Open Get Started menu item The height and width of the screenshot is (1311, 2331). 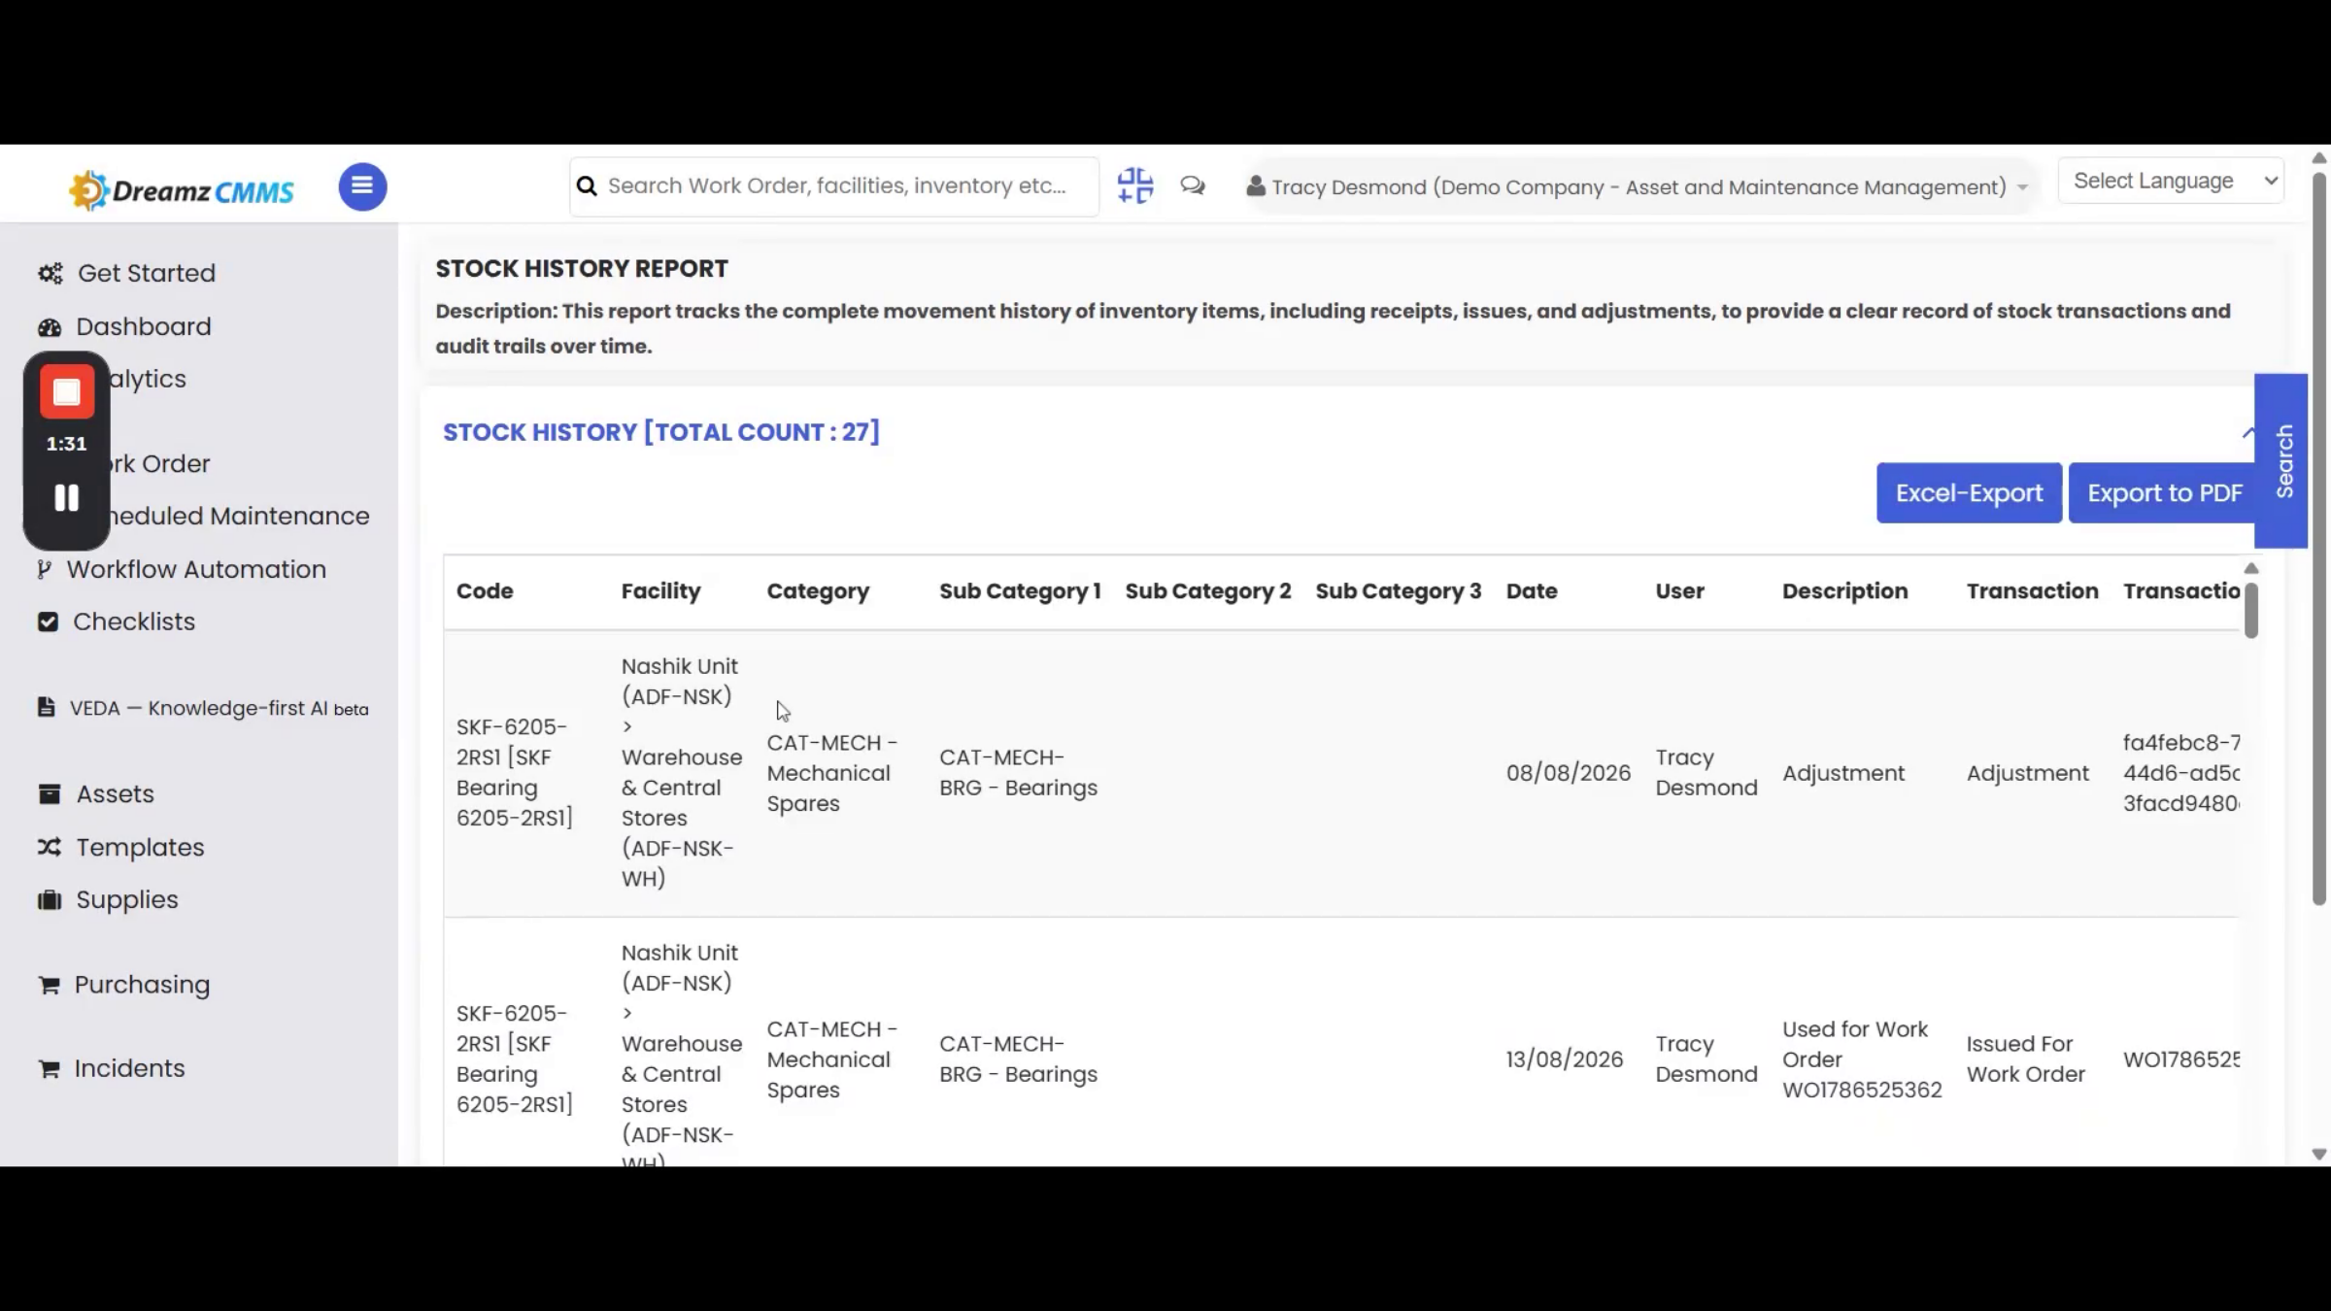point(147,273)
